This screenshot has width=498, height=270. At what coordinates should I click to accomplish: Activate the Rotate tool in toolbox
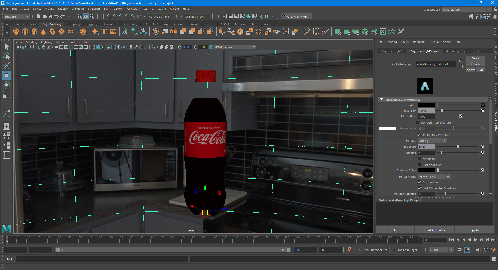[x=7, y=85]
